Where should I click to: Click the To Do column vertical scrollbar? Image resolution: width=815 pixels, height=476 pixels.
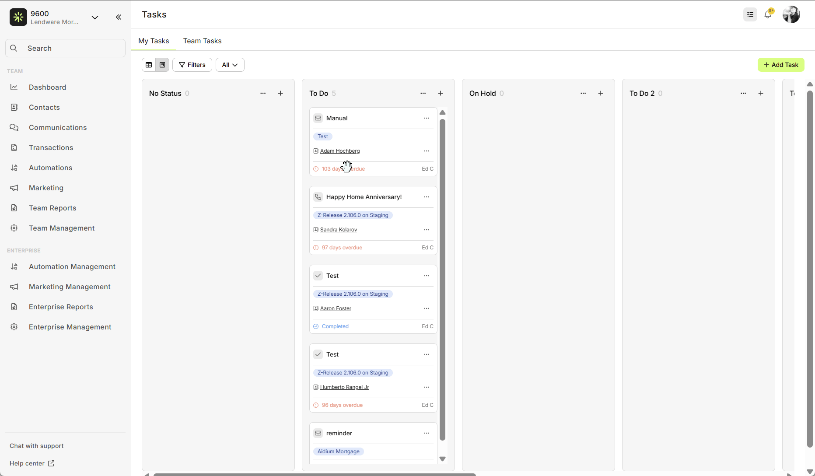point(442,280)
